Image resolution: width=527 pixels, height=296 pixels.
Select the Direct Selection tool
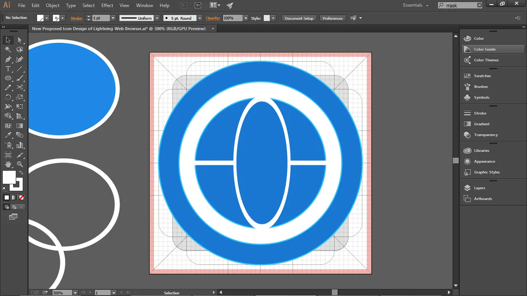(x=20, y=40)
